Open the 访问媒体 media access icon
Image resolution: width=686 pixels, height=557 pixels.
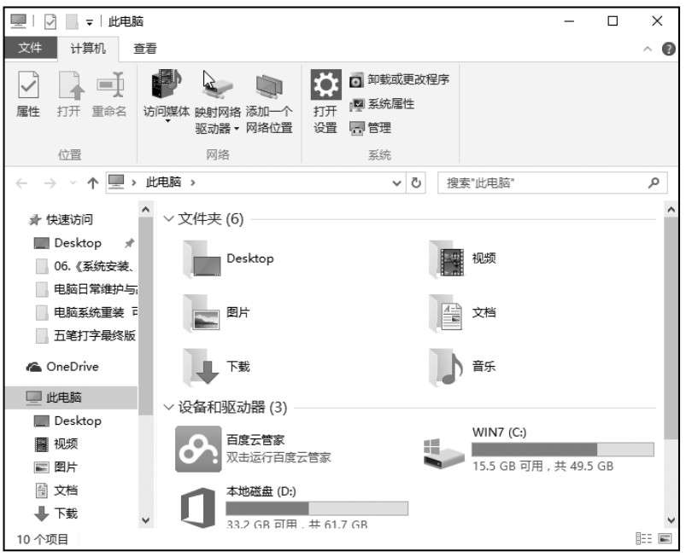(167, 96)
